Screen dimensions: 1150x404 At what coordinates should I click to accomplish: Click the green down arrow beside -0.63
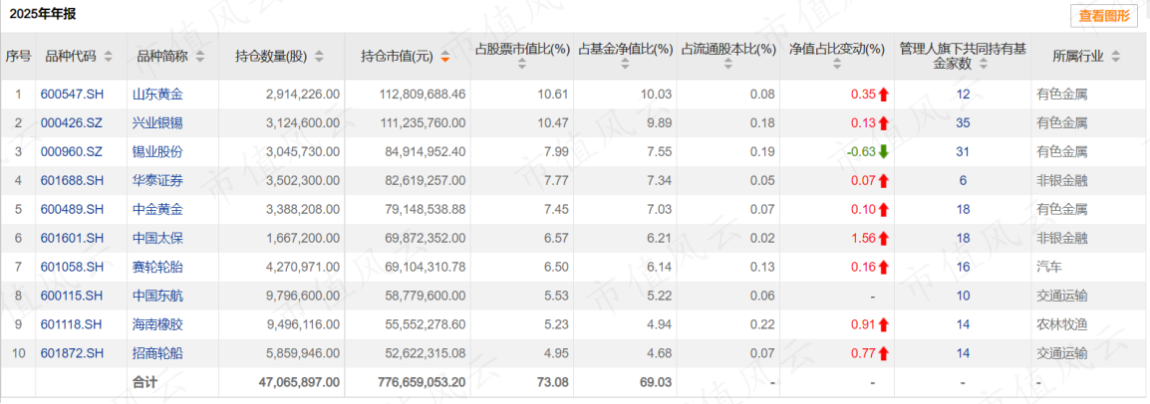pos(883,152)
